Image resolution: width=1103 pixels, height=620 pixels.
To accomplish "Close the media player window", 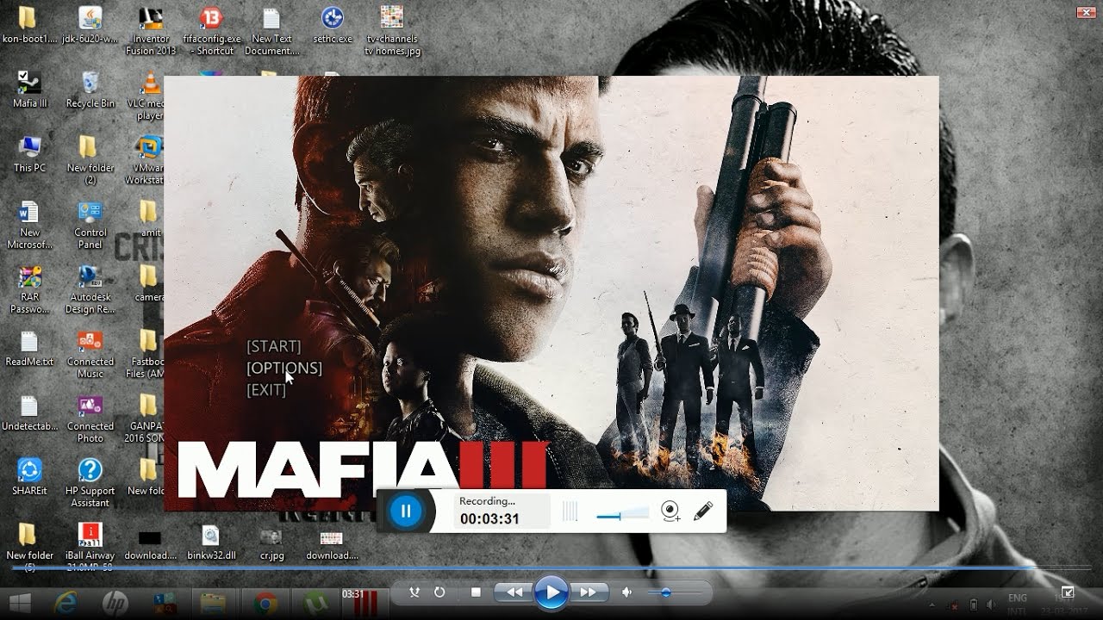I will [1085, 12].
